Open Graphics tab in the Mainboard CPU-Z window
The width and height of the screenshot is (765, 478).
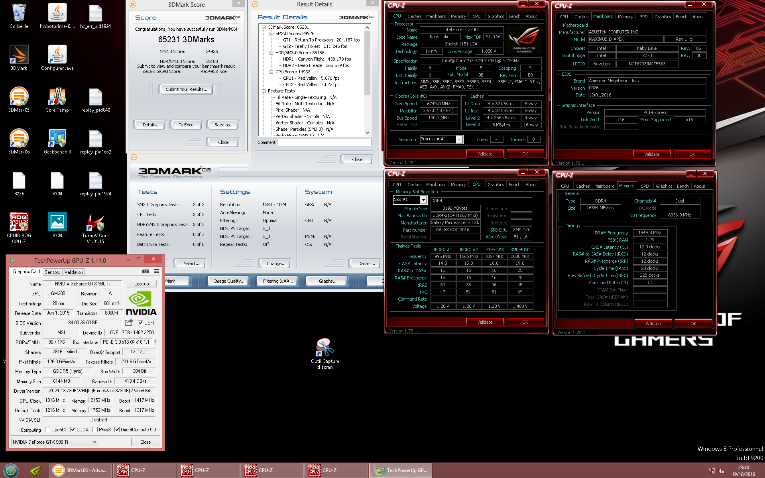click(663, 17)
